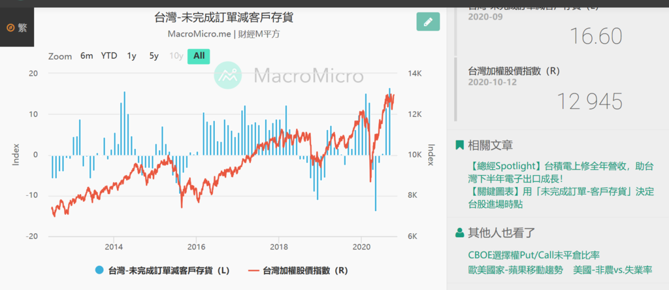Image resolution: width=669 pixels, height=290 pixels.
Task: Click the person icon beside 其他人也看了
Action: pos(459,233)
